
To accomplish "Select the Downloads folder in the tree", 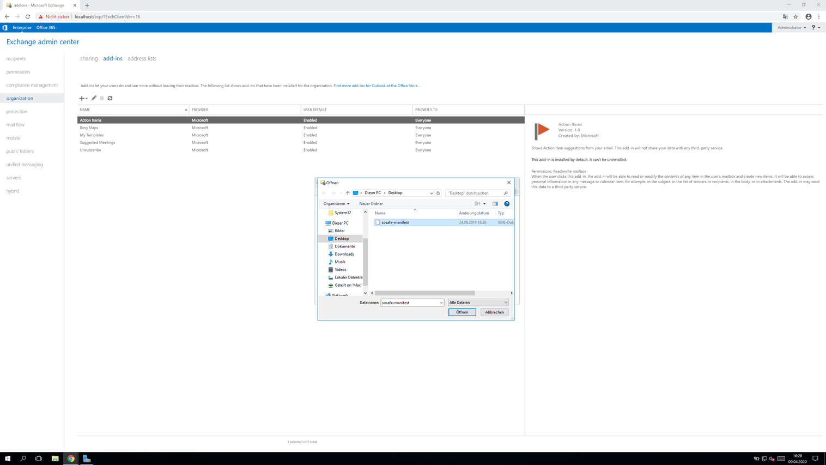I will pyautogui.click(x=344, y=254).
